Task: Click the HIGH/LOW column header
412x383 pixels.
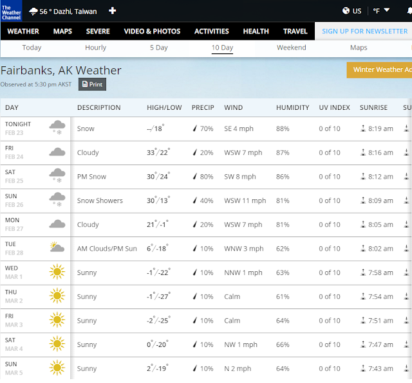Action: click(x=164, y=107)
